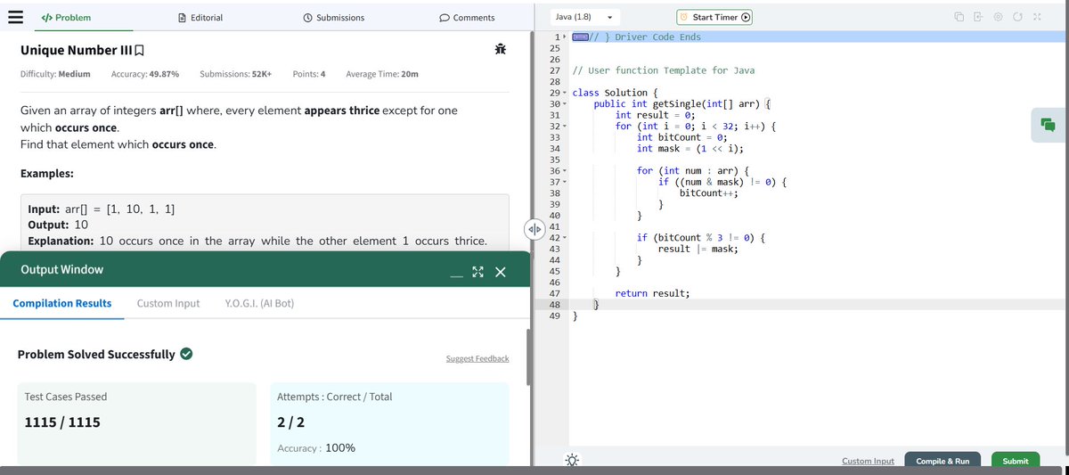Click the 'User function Template for Java' comment
The height and width of the screenshot is (475, 1069).
coord(663,70)
